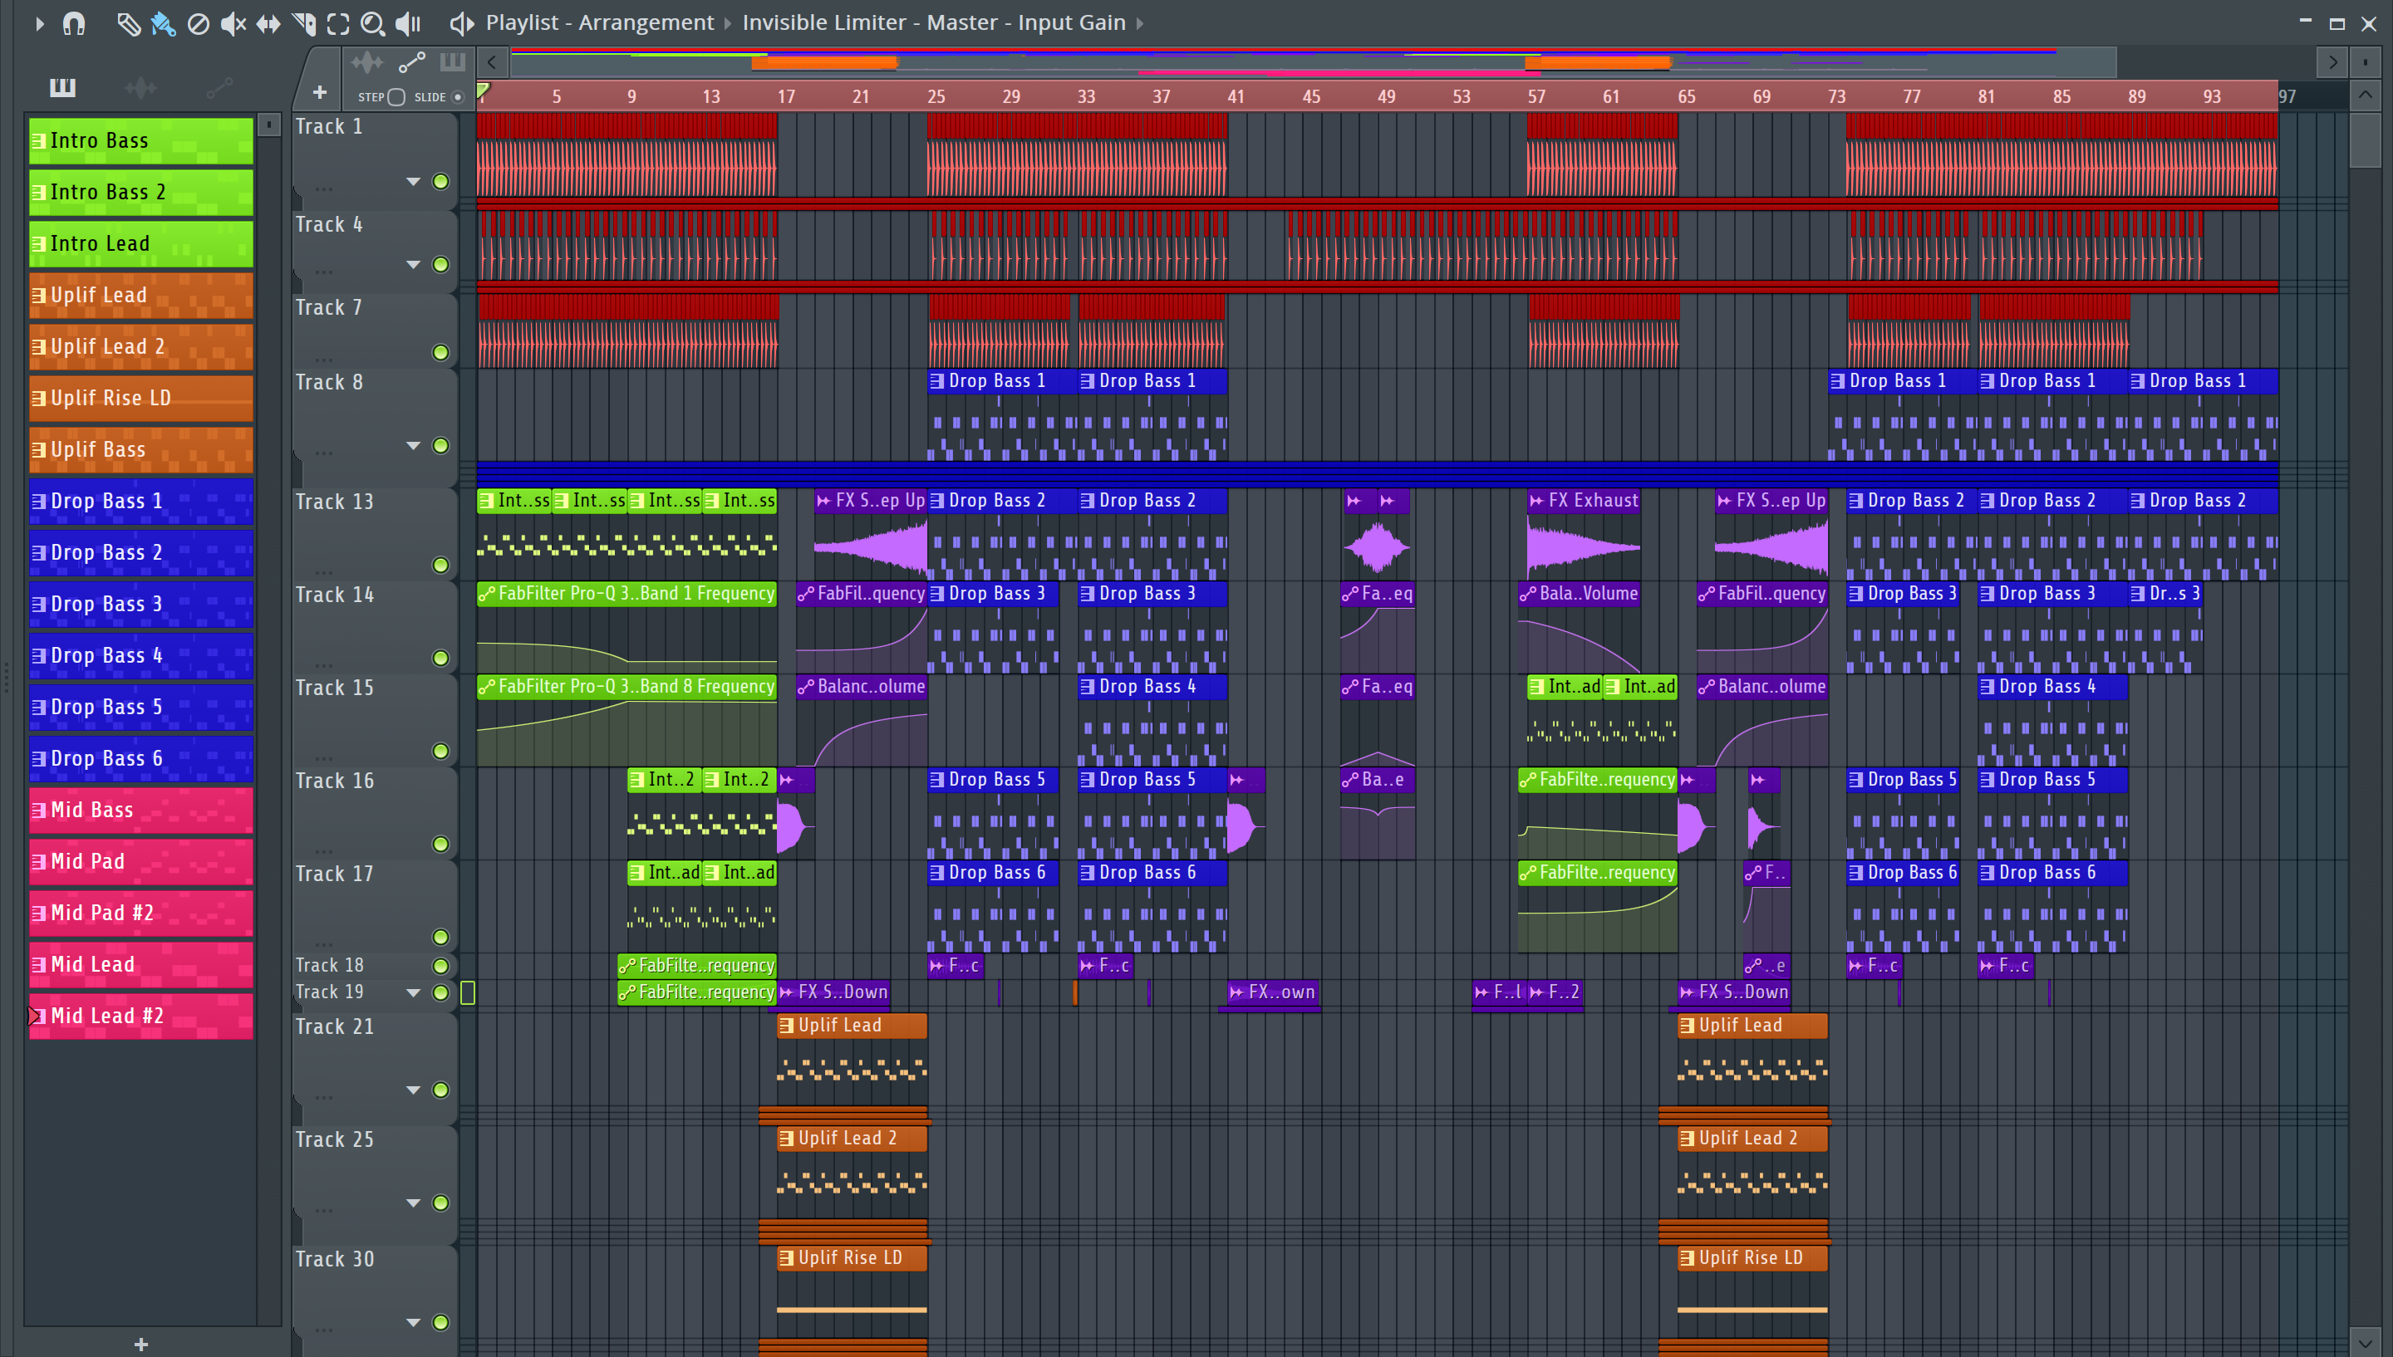This screenshot has height=1357, width=2393.
Task: Open the Playlist - Arrangement breadcrumb
Action: tap(599, 22)
